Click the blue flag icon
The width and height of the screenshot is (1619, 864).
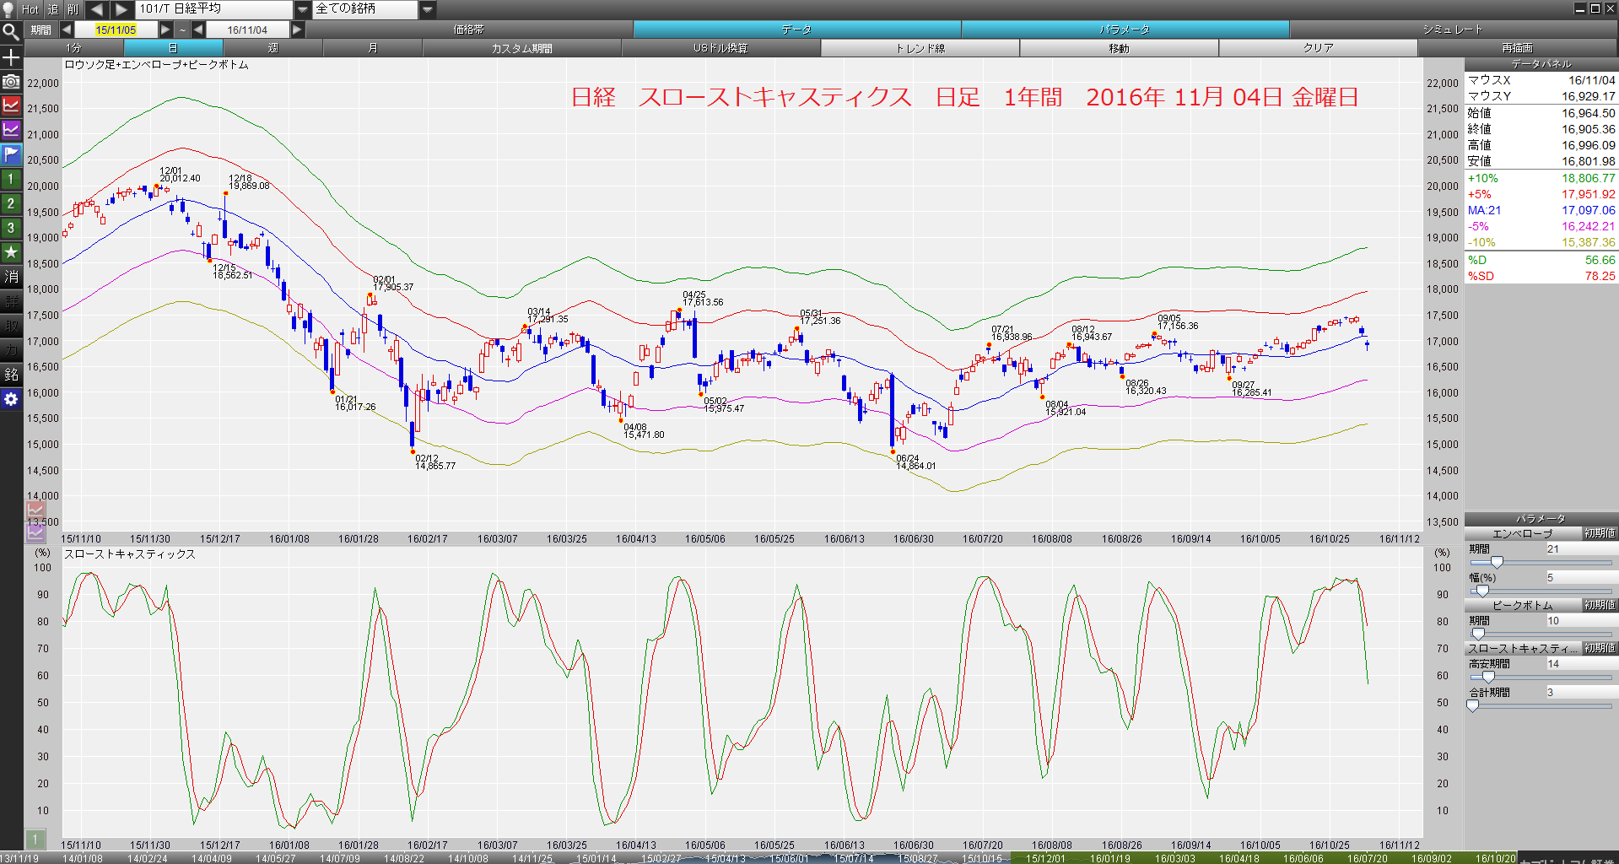click(x=11, y=154)
